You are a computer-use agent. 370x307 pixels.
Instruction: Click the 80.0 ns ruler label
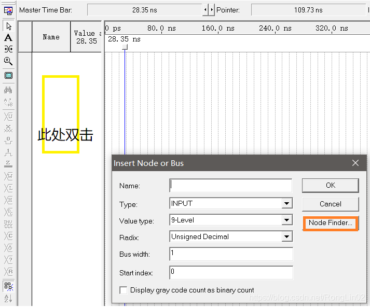[161, 29]
